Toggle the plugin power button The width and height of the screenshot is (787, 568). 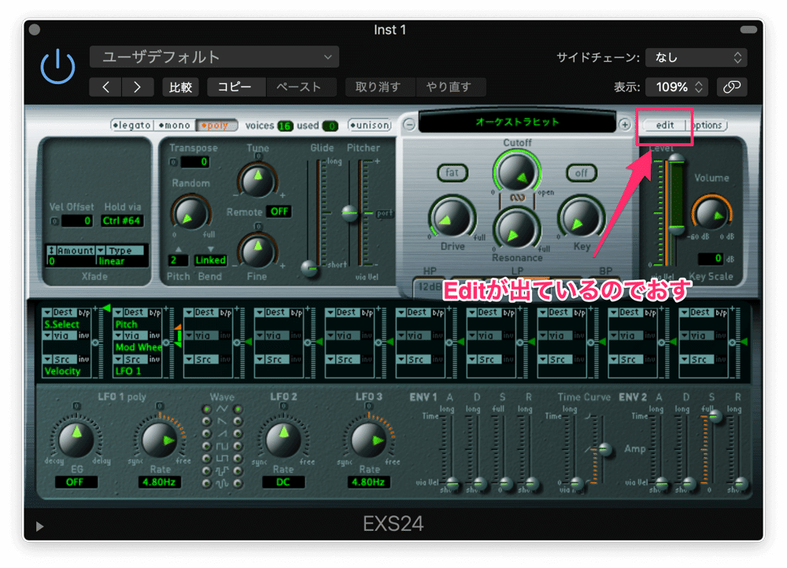coord(57,67)
